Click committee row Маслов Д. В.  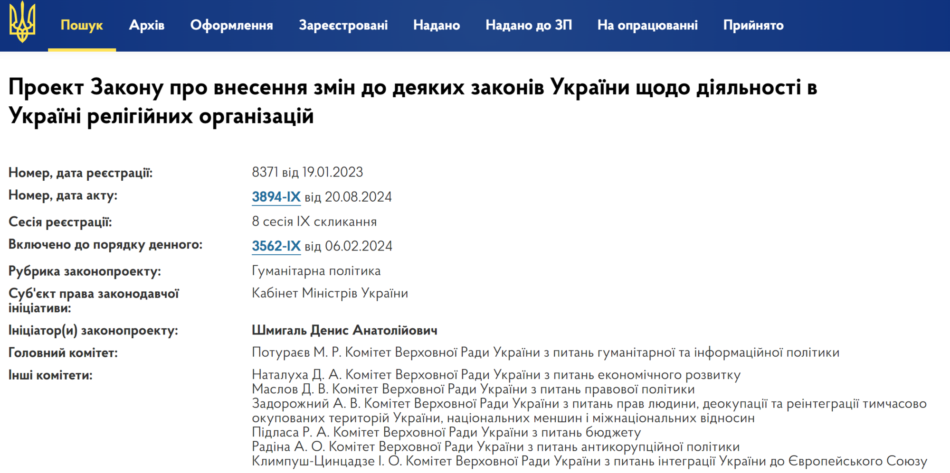tap(473, 389)
